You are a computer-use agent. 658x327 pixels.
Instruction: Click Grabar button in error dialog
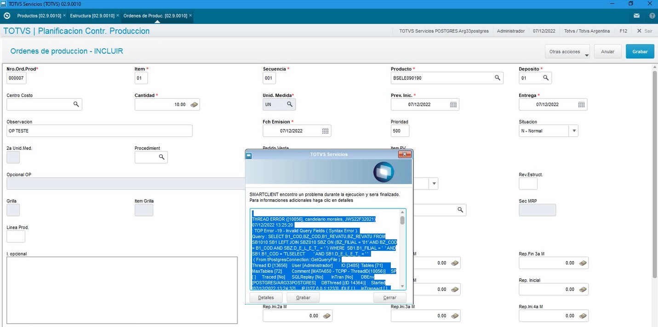point(303,298)
